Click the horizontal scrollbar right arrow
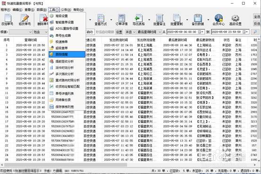Image resolution: width=261 pixels, height=174 pixels. [255, 165]
